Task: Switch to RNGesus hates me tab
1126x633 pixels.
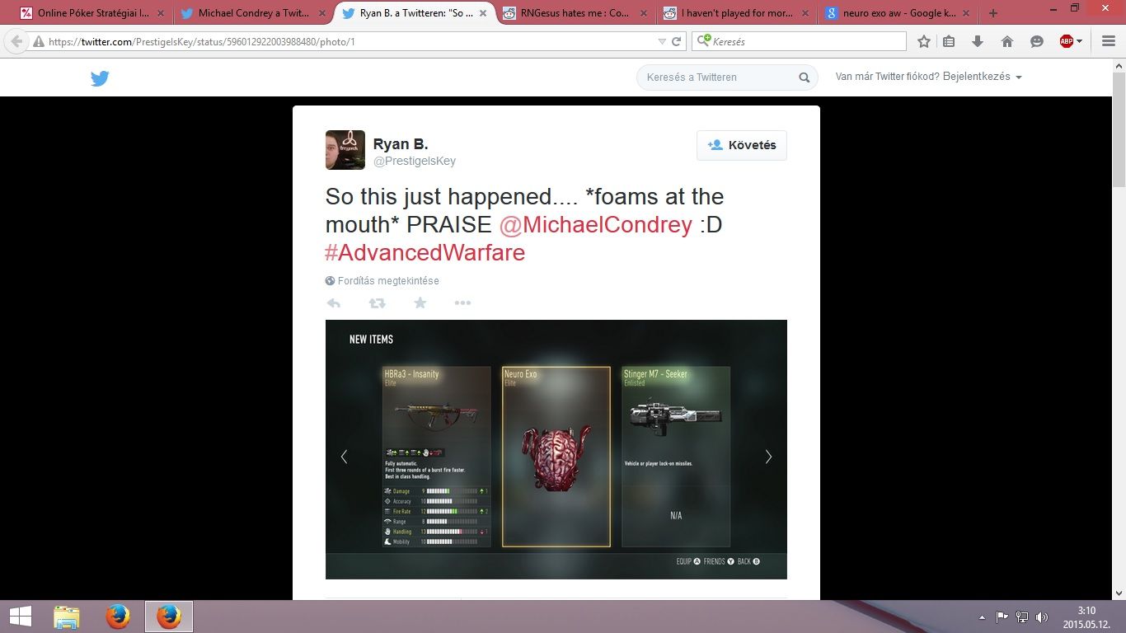Action: (x=577, y=13)
